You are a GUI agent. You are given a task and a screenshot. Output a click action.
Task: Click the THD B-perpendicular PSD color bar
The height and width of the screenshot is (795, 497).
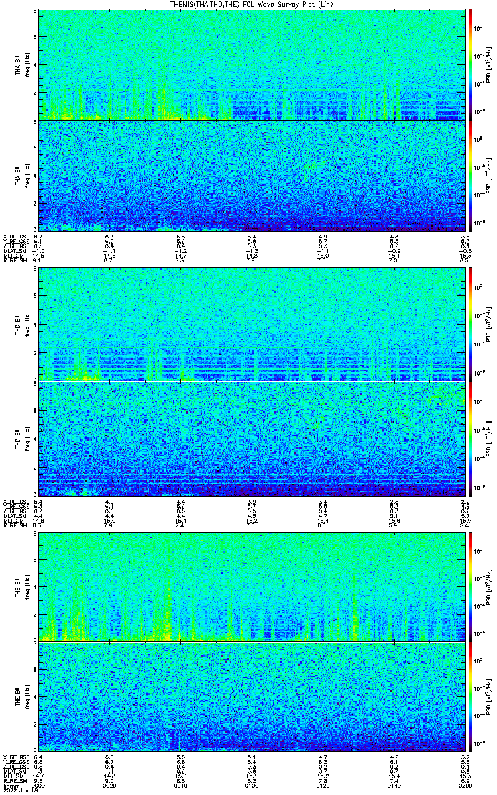[470, 324]
